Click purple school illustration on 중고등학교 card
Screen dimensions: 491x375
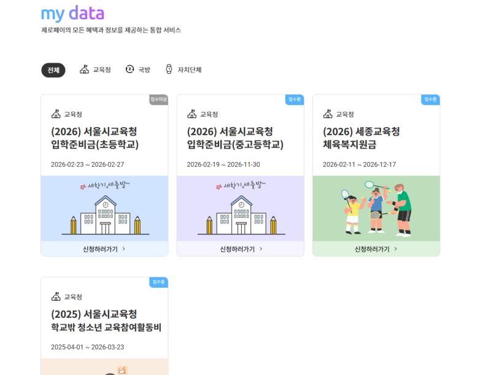[241, 209]
